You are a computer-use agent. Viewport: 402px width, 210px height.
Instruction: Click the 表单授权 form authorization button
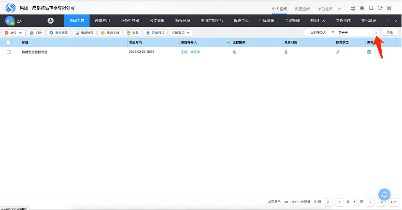tap(156, 33)
